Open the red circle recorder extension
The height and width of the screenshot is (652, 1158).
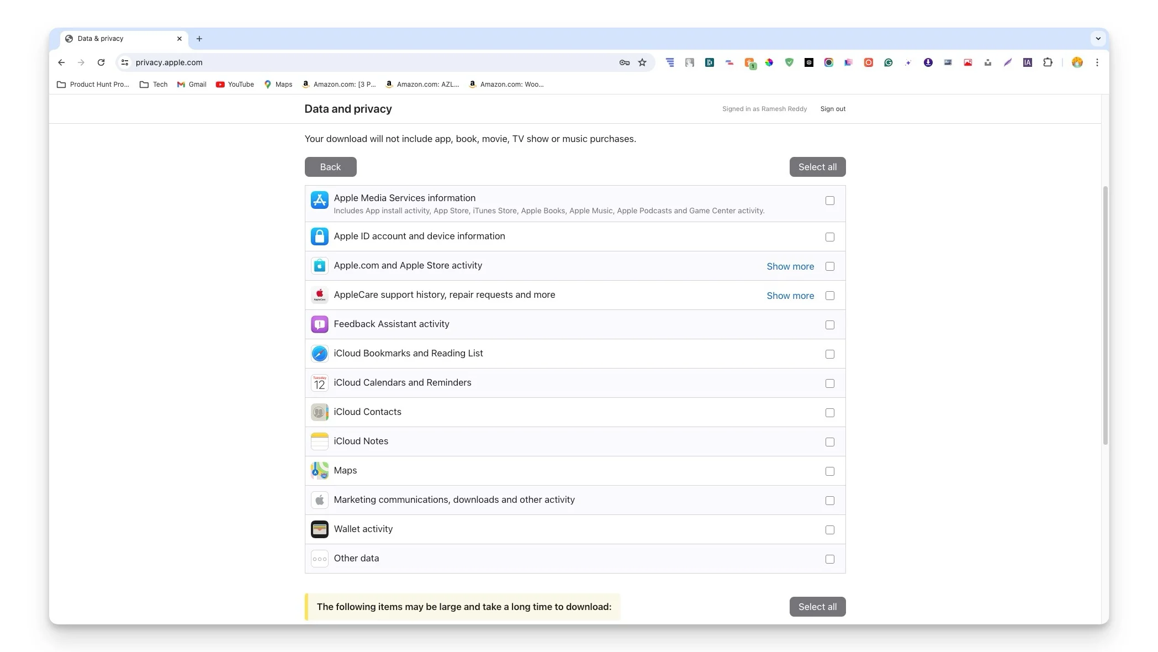(x=869, y=62)
